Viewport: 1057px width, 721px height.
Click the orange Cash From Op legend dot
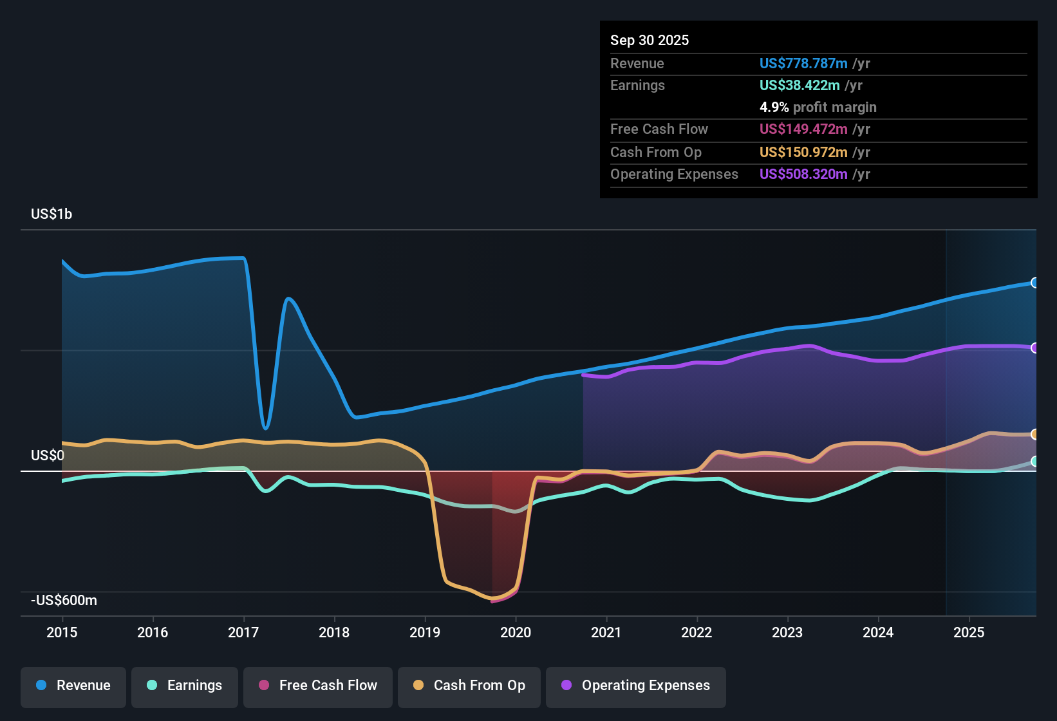click(x=418, y=686)
